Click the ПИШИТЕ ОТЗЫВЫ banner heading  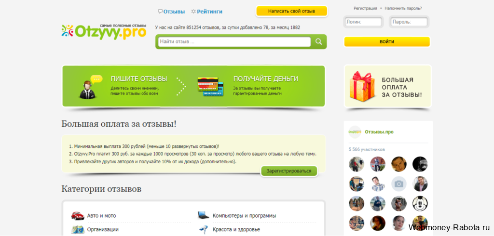point(139,79)
